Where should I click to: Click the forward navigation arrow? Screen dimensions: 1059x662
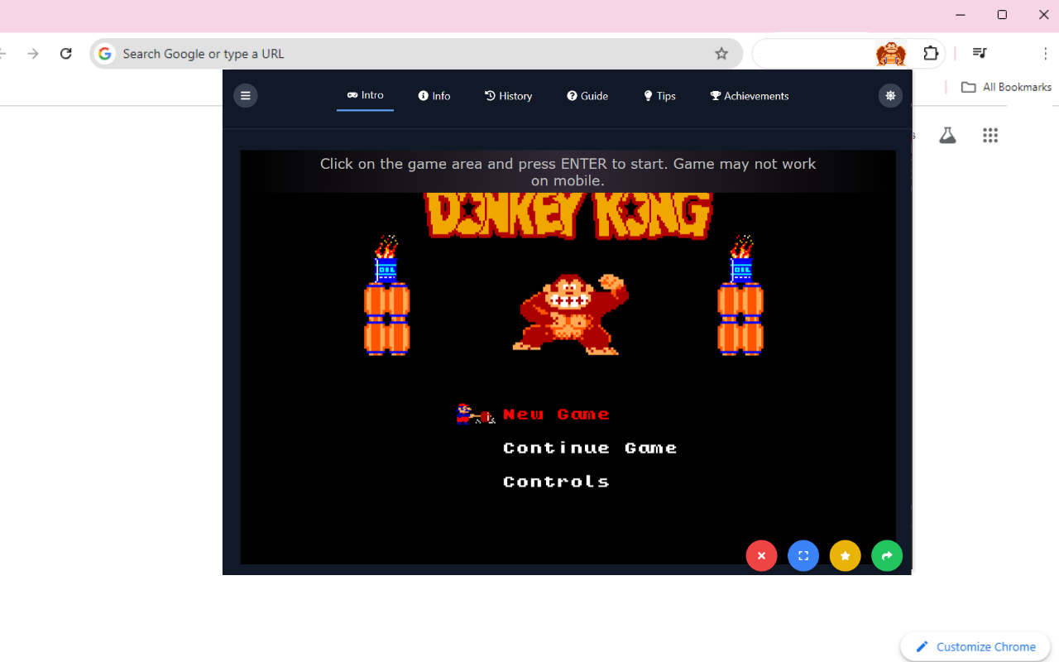pos(33,53)
